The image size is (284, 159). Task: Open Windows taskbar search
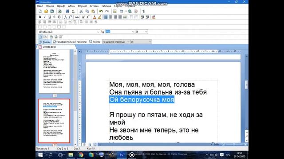point(51,155)
